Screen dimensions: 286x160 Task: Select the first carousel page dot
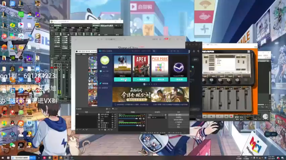(144, 84)
